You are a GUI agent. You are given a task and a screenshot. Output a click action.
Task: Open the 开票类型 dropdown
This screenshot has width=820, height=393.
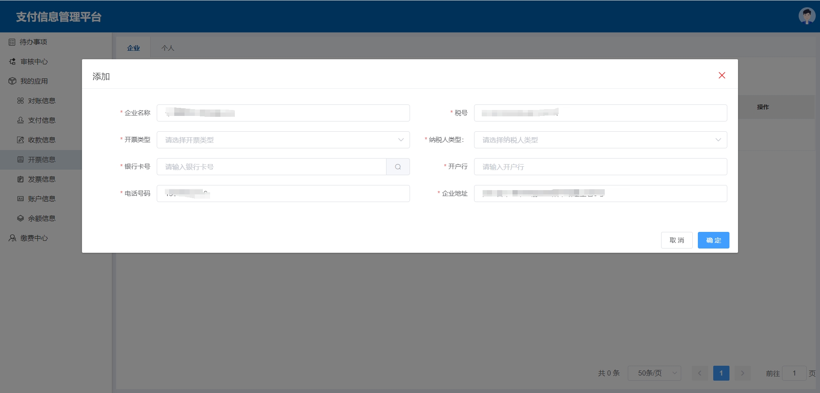click(283, 140)
